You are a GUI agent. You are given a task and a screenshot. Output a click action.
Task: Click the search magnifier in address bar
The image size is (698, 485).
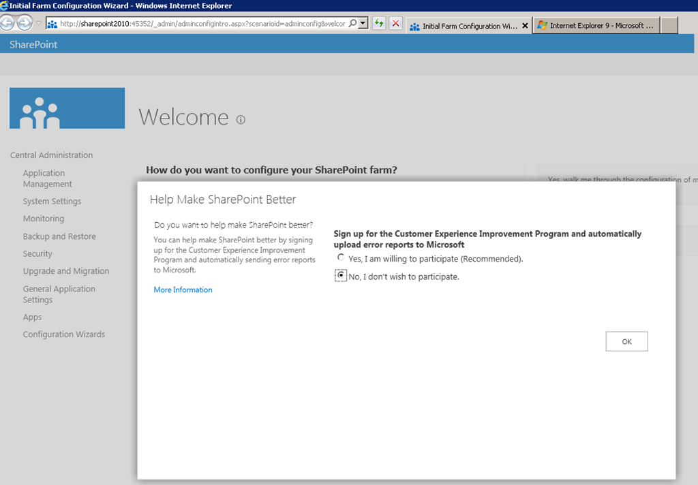click(352, 23)
